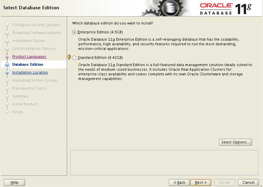Click the yellow hint bulb beside Standard Edition
This screenshot has width=263, height=187.
click(69, 57)
